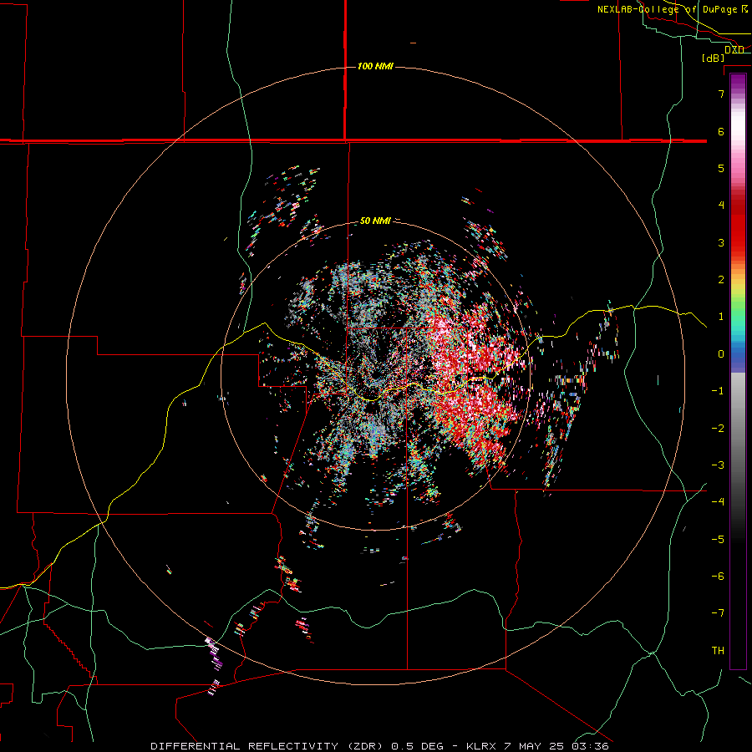
Task: Click the color scale value 1
Action: pyautogui.click(x=721, y=317)
